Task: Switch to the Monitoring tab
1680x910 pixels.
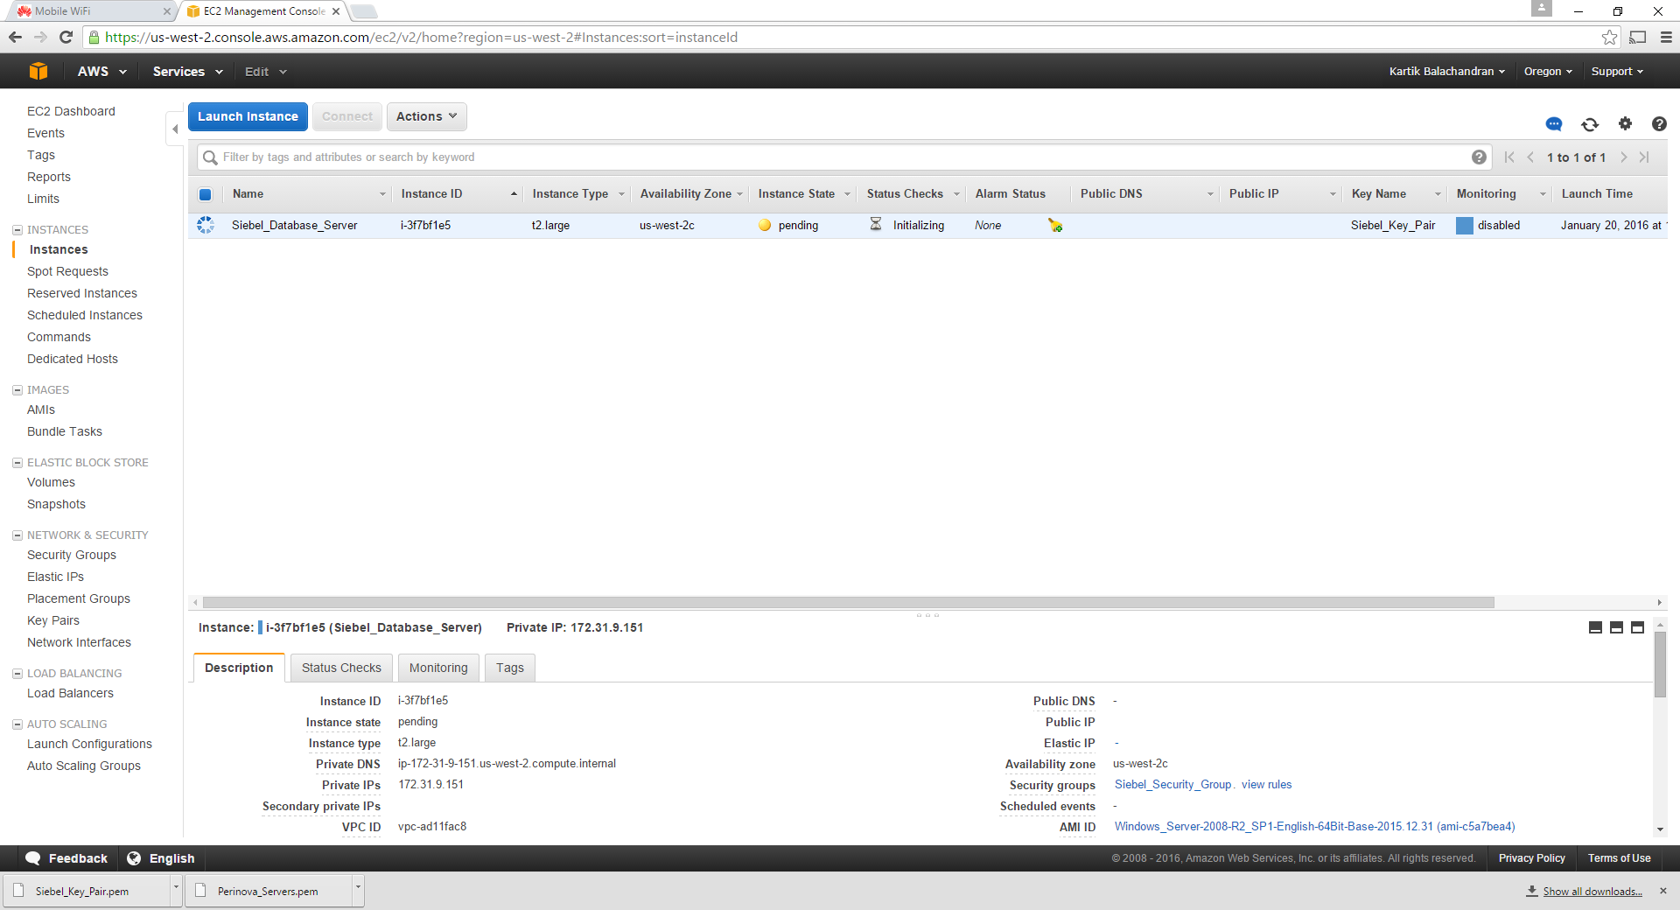Action: pyautogui.click(x=438, y=668)
